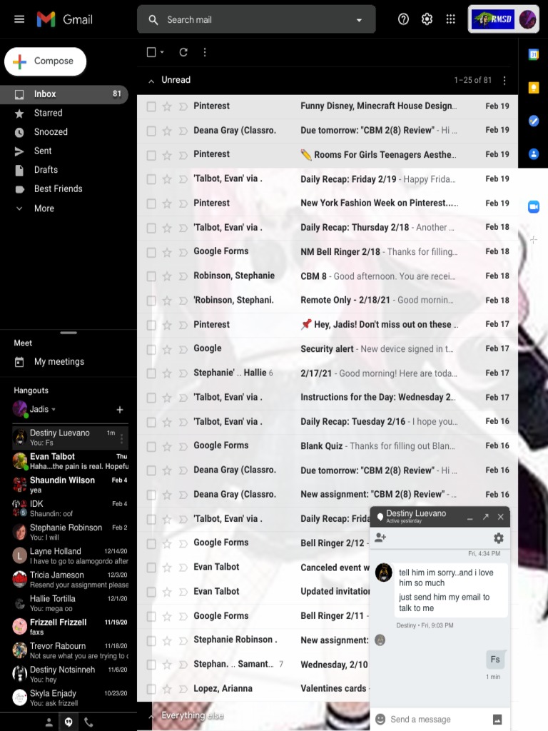The width and height of the screenshot is (548, 731).
Task: Select the Blank Quiz email checkbox
Action: 151,446
